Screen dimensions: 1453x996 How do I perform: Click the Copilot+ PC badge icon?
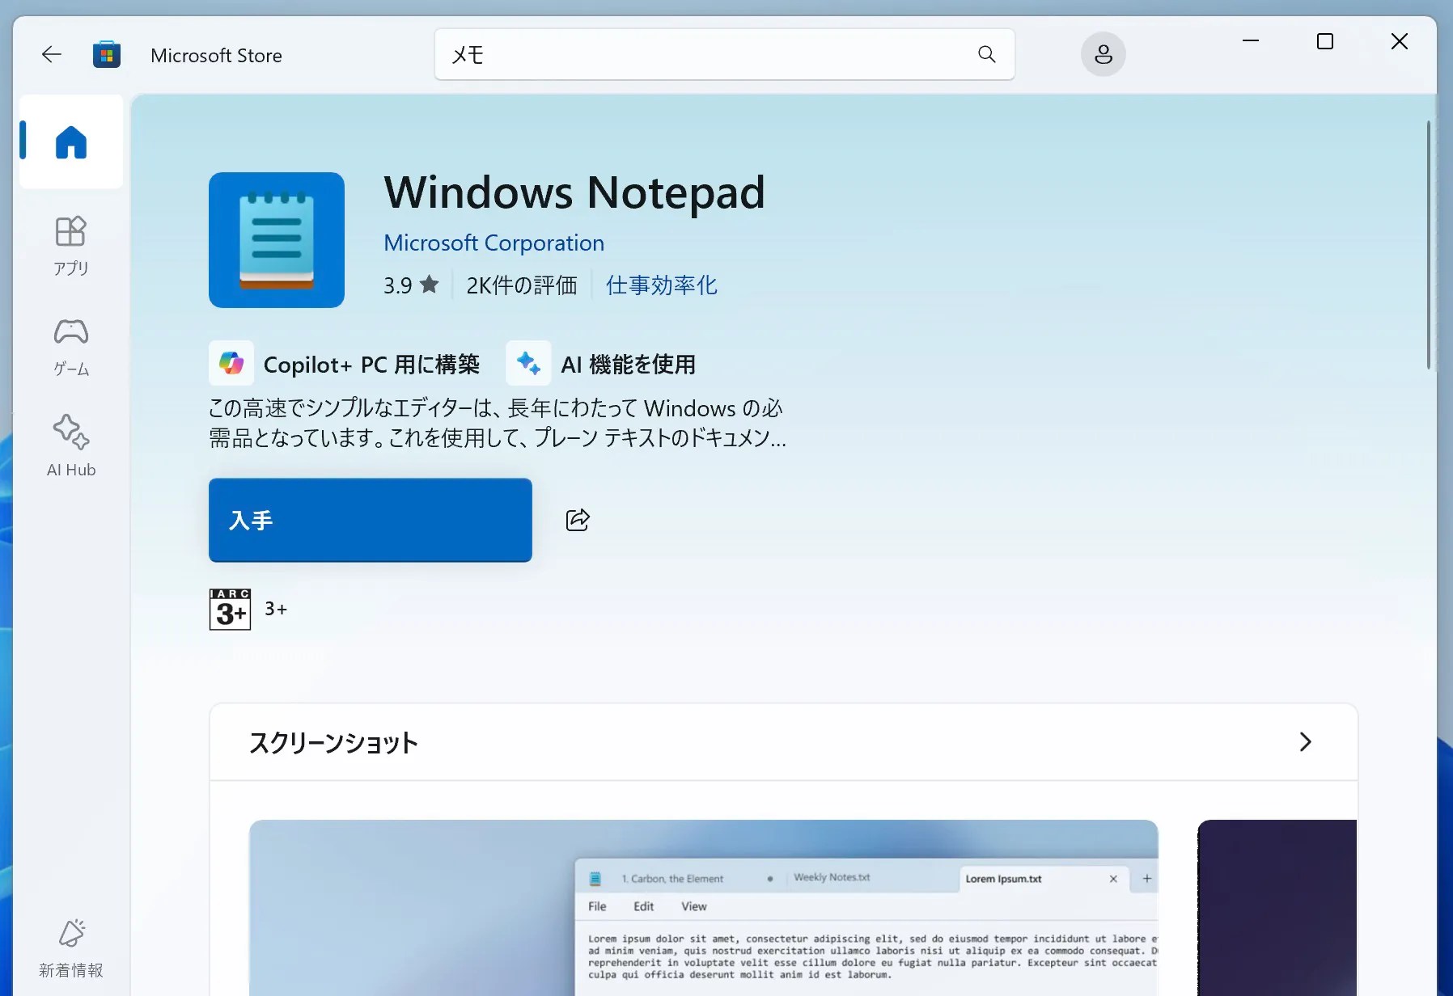point(231,364)
